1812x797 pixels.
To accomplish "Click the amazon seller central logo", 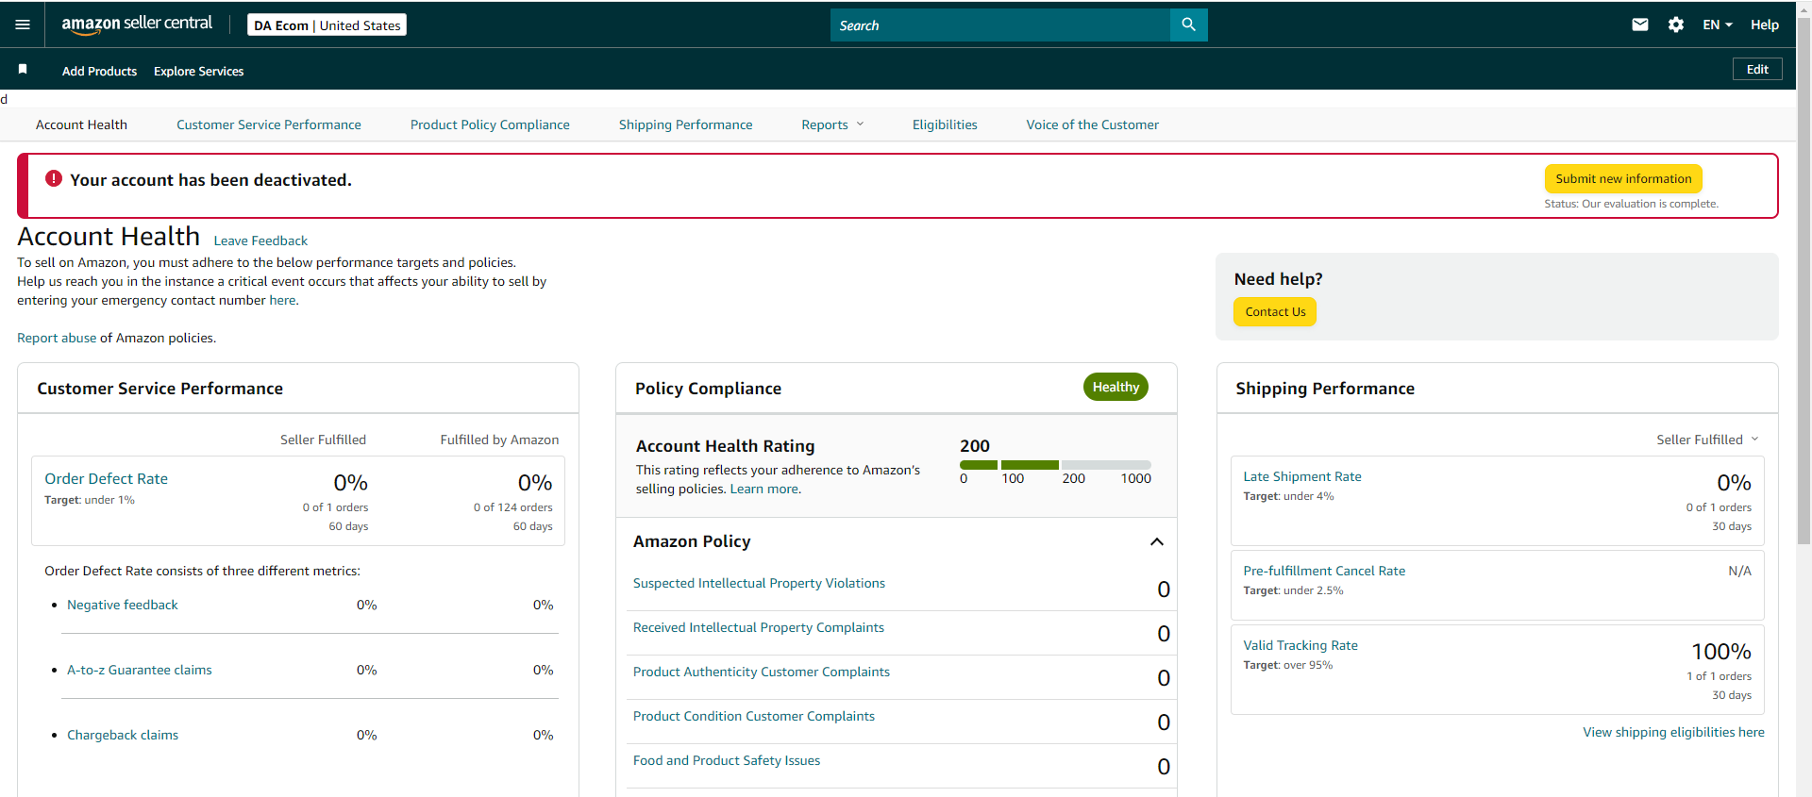I will coord(137,24).
